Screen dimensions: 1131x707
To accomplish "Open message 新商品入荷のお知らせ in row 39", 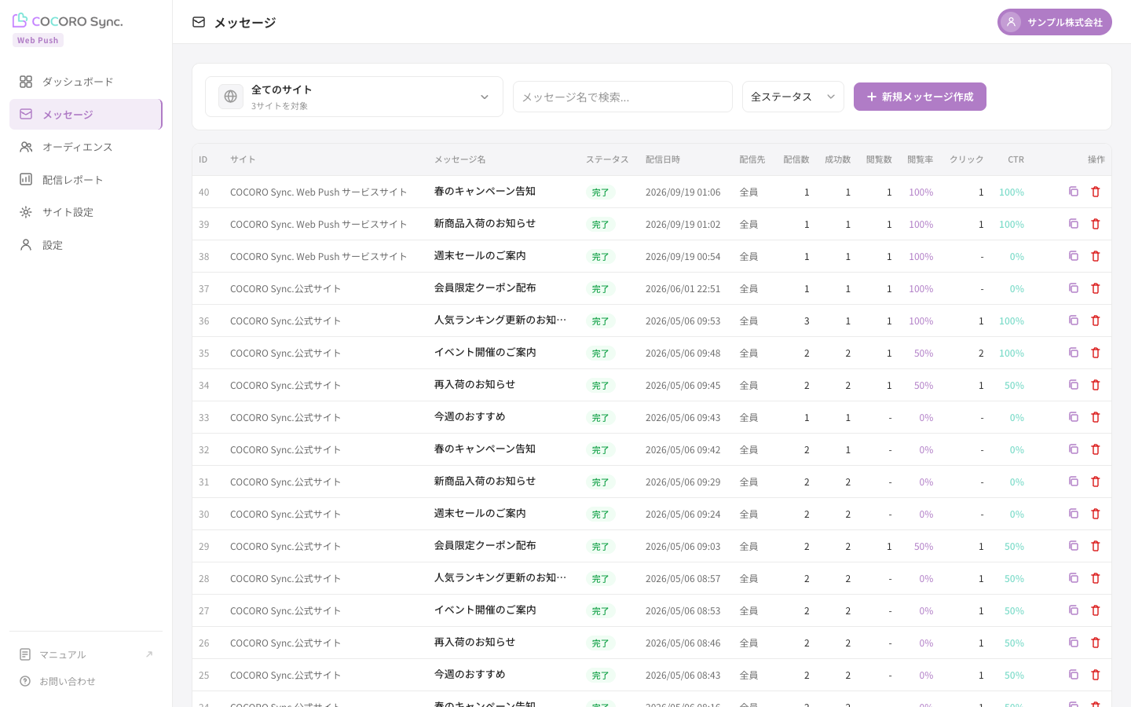I will click(485, 223).
